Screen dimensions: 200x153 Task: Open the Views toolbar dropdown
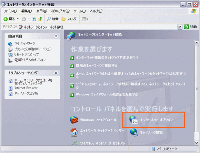tap(85, 19)
